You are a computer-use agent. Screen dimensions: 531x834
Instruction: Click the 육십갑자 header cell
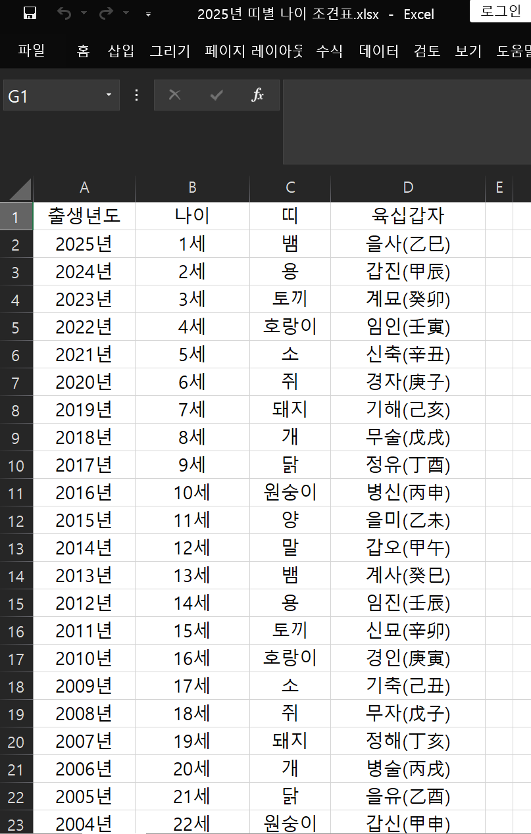coord(408,216)
